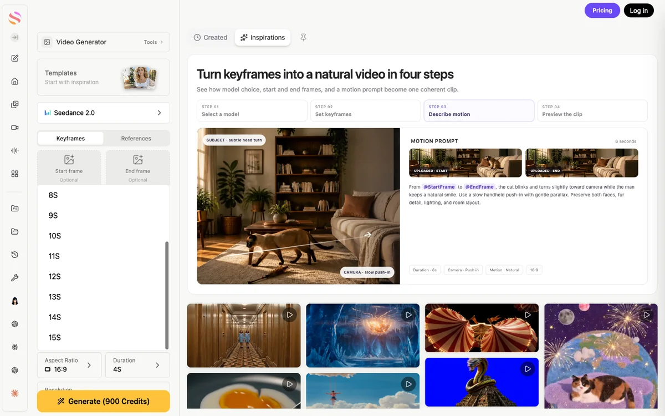This screenshot has width=665, height=416.
Task: Open the compose/edit icon in sidebar
Action: (15, 58)
